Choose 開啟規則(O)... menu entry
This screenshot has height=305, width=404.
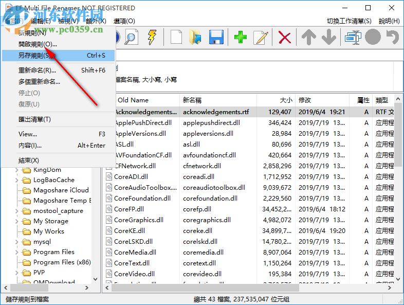coord(58,44)
